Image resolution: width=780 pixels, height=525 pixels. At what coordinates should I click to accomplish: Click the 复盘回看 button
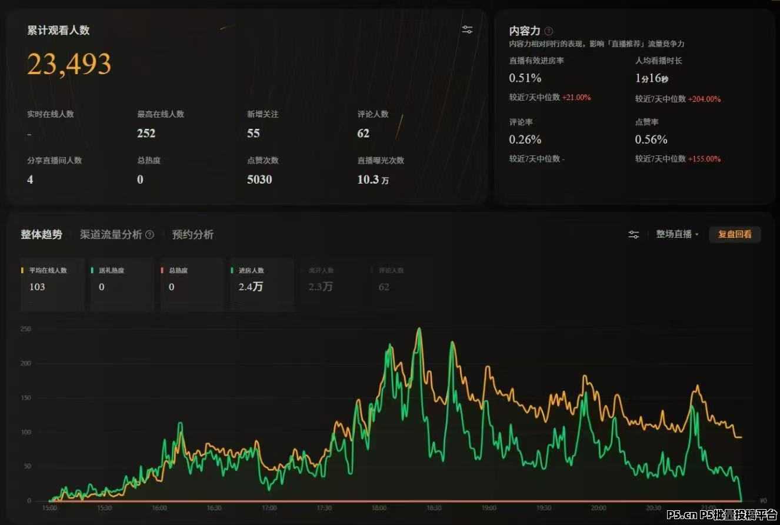735,234
